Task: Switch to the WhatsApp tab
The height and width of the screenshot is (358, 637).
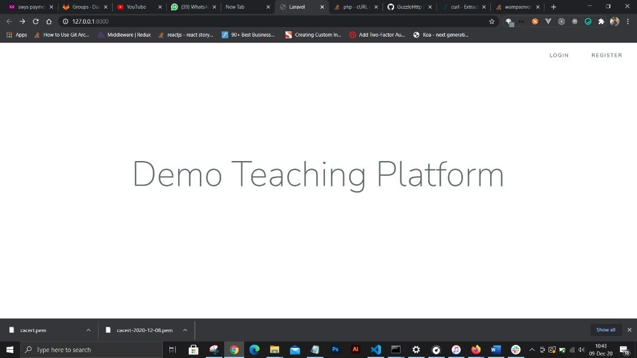Action: pyautogui.click(x=193, y=7)
